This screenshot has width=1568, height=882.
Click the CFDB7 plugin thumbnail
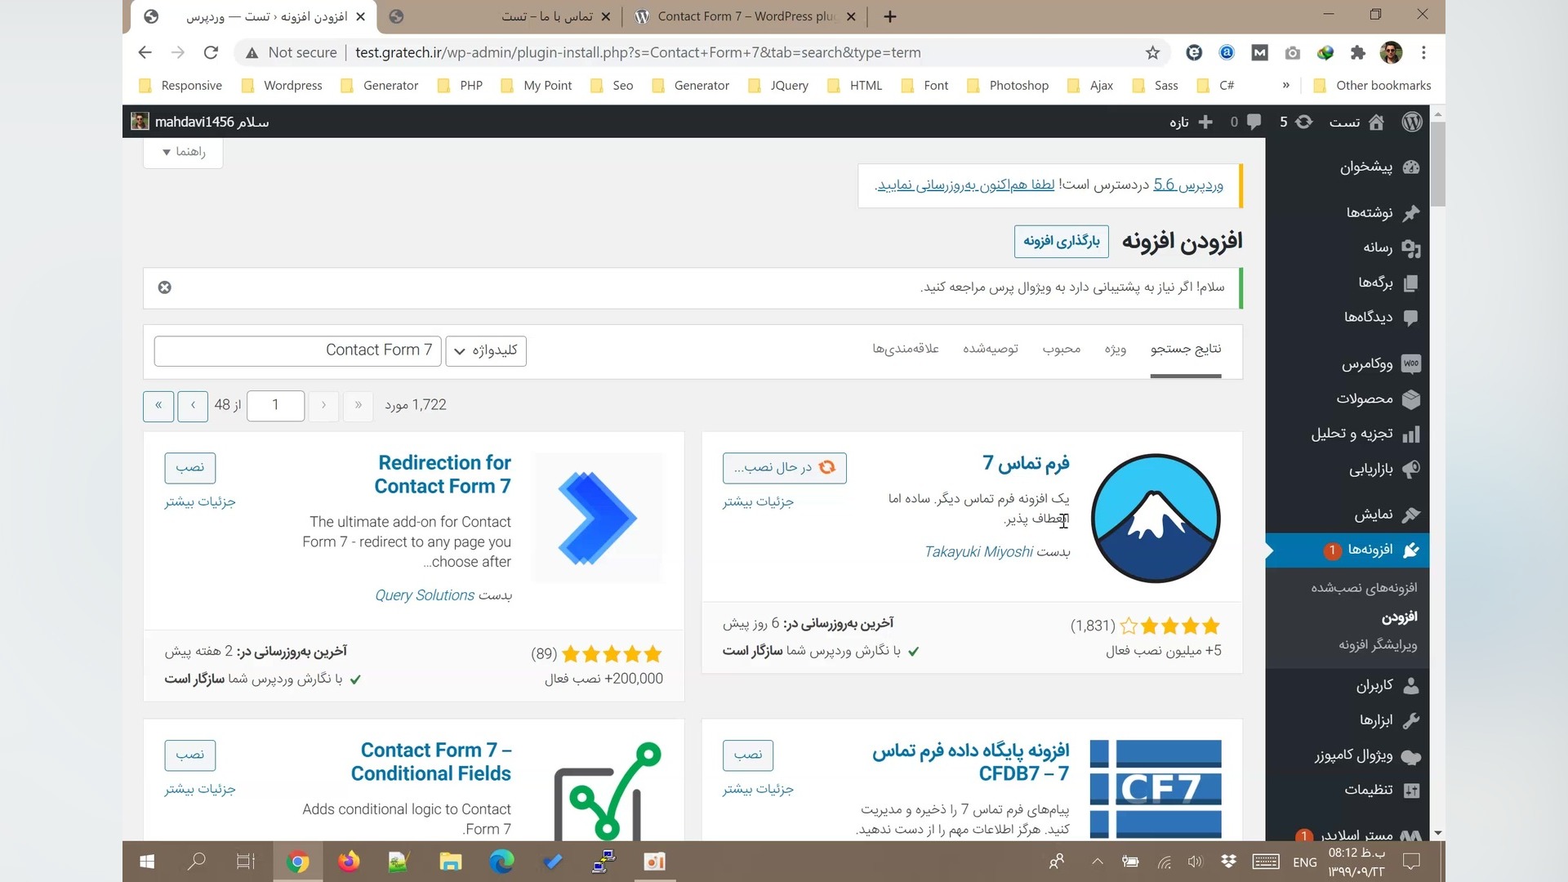tap(1156, 789)
